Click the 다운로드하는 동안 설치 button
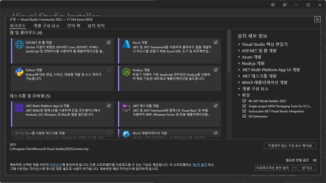326x183 pixels. (274, 168)
